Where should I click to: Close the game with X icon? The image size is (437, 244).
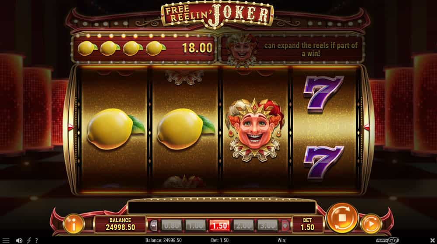(433, 241)
